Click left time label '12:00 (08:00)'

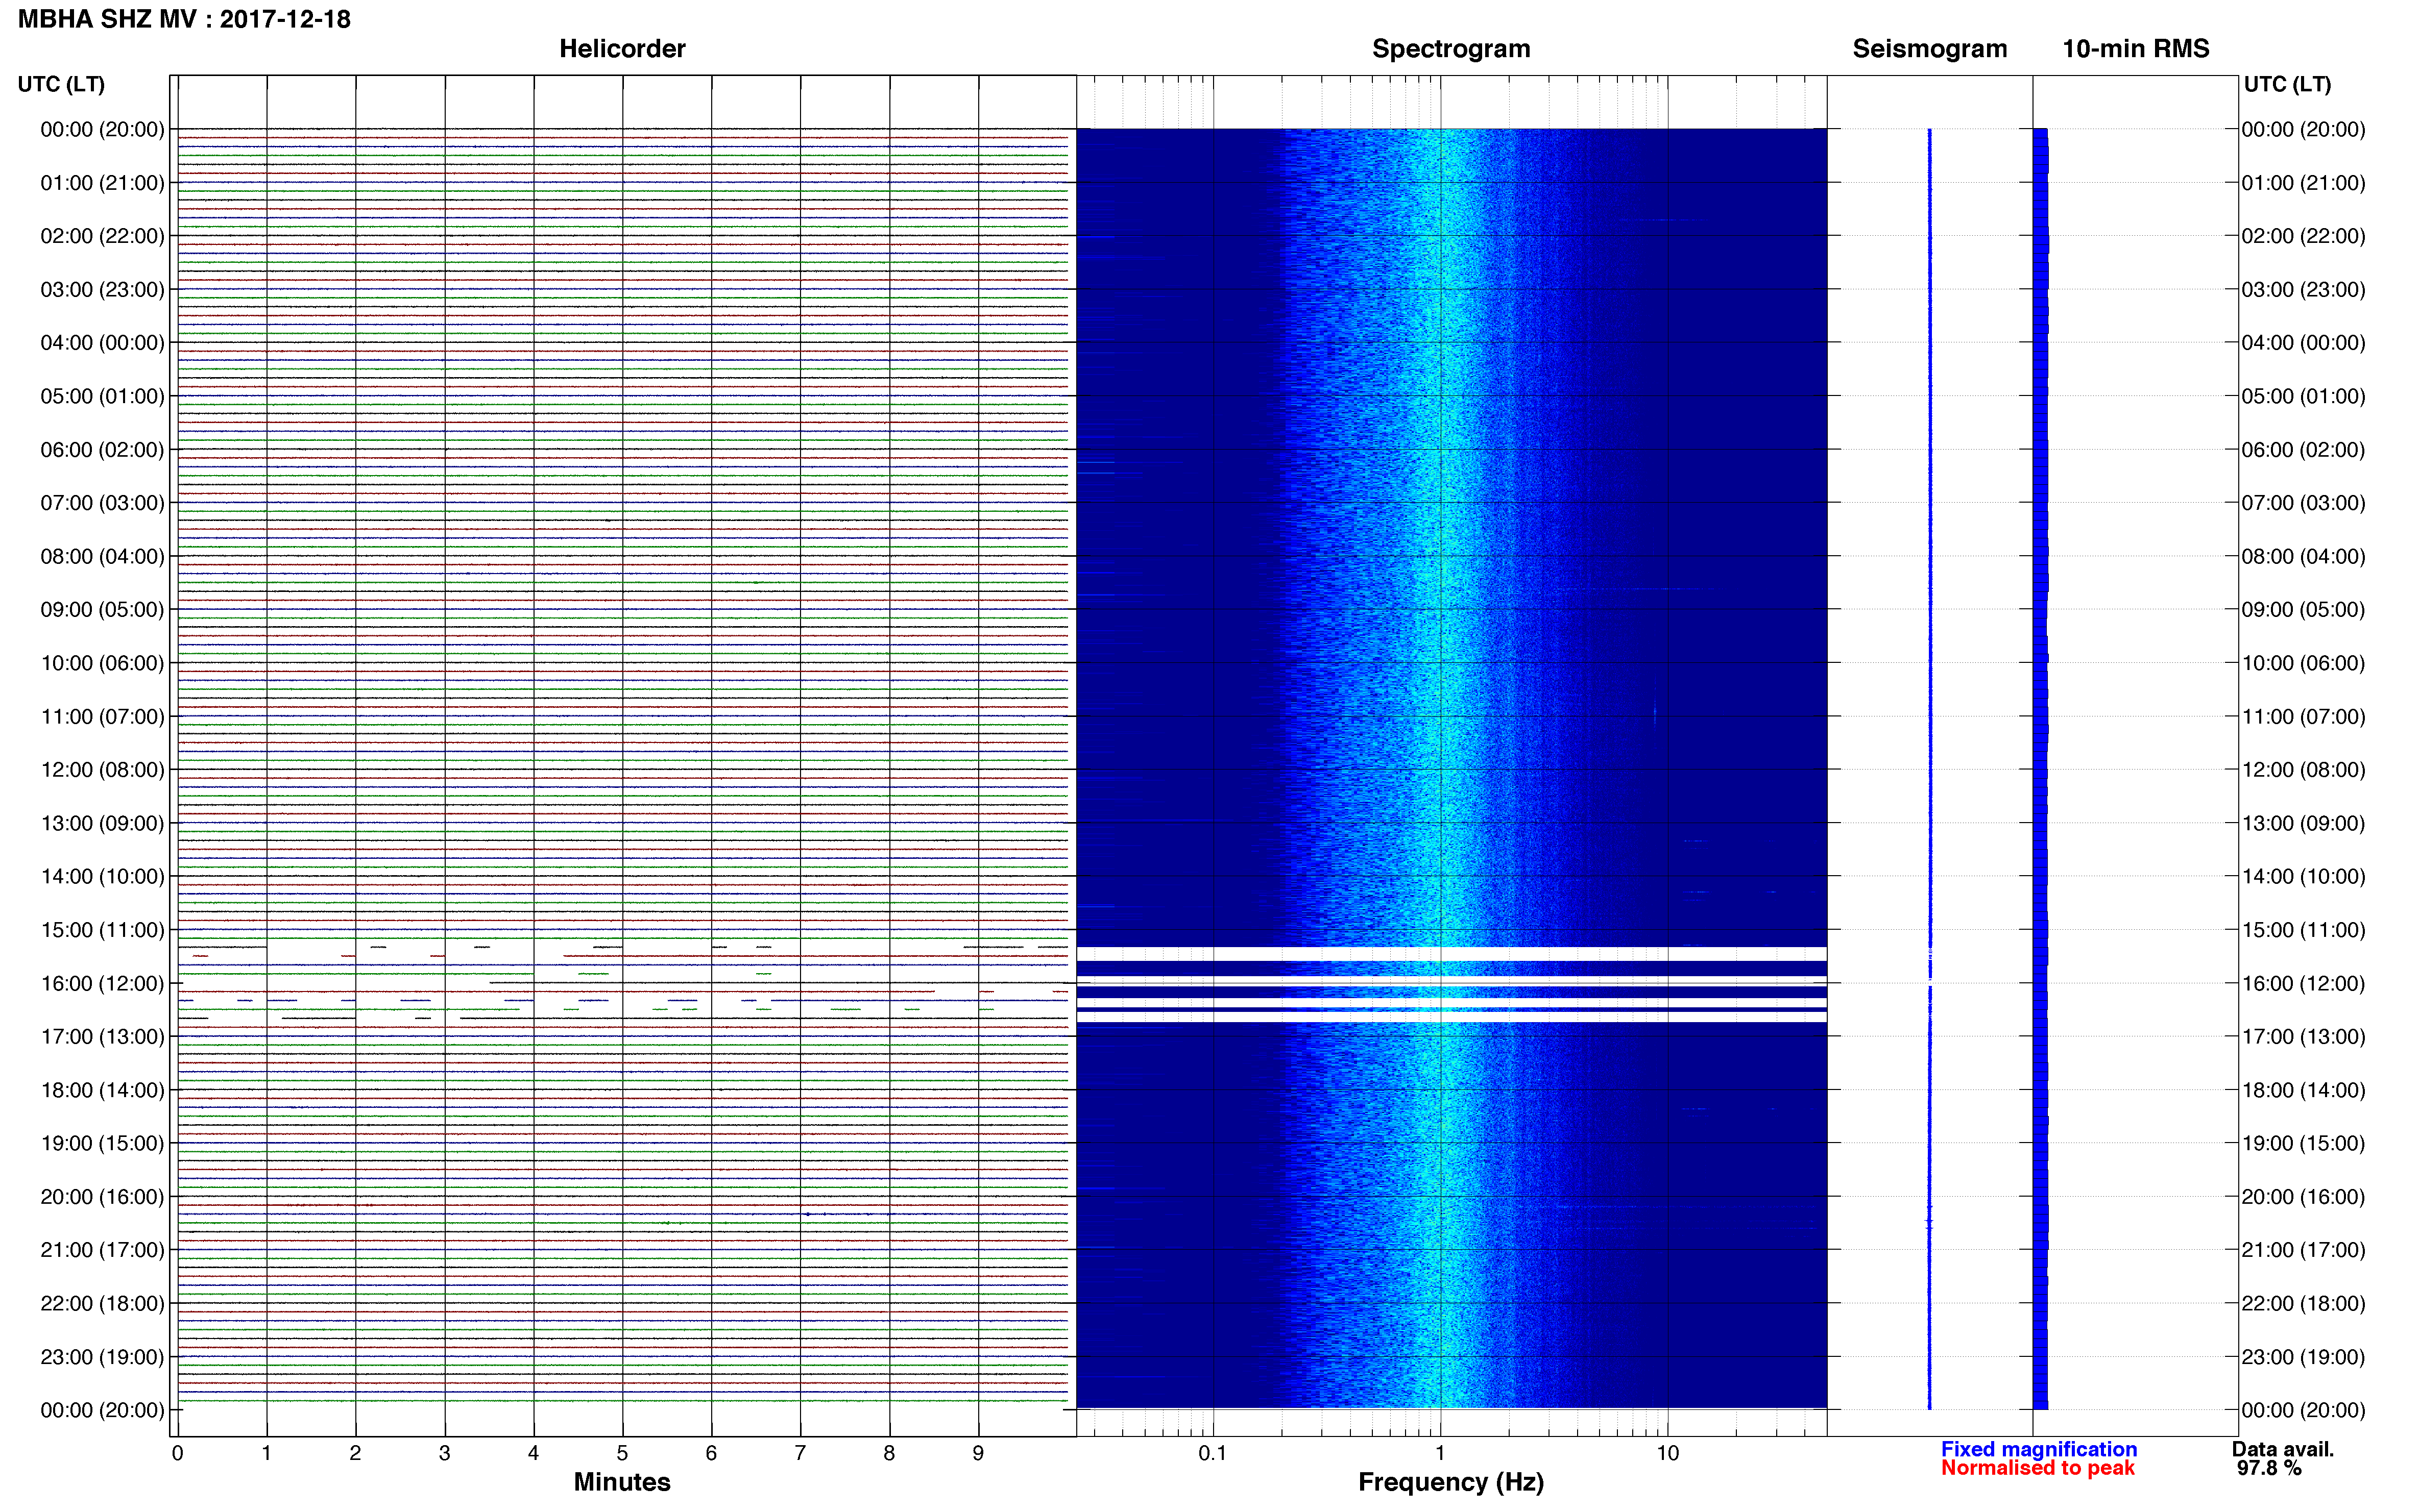coord(102,770)
